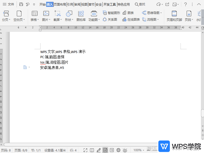Open the 图标库 icon library
The image size is (204, 153).
click(81, 16)
